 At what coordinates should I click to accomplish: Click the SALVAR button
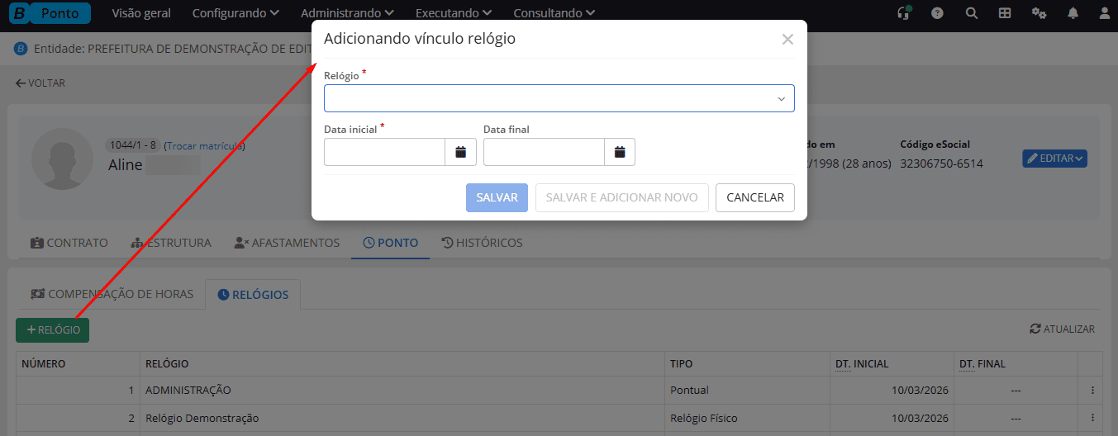[x=497, y=197]
